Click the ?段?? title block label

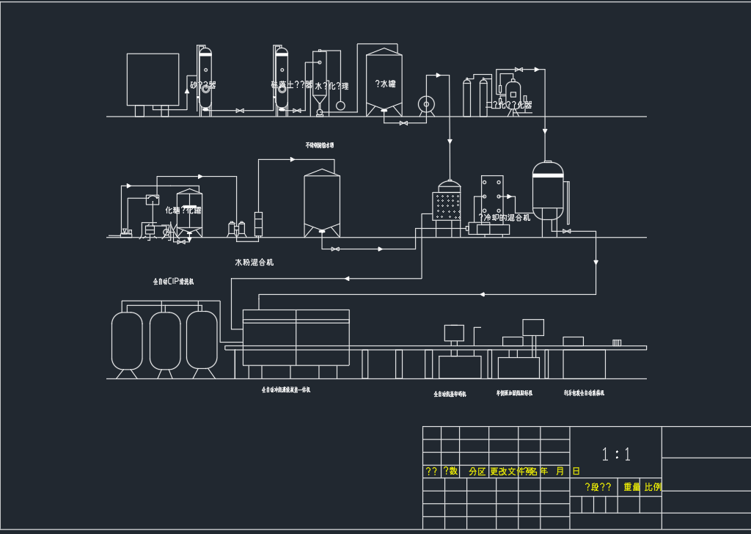(598, 487)
